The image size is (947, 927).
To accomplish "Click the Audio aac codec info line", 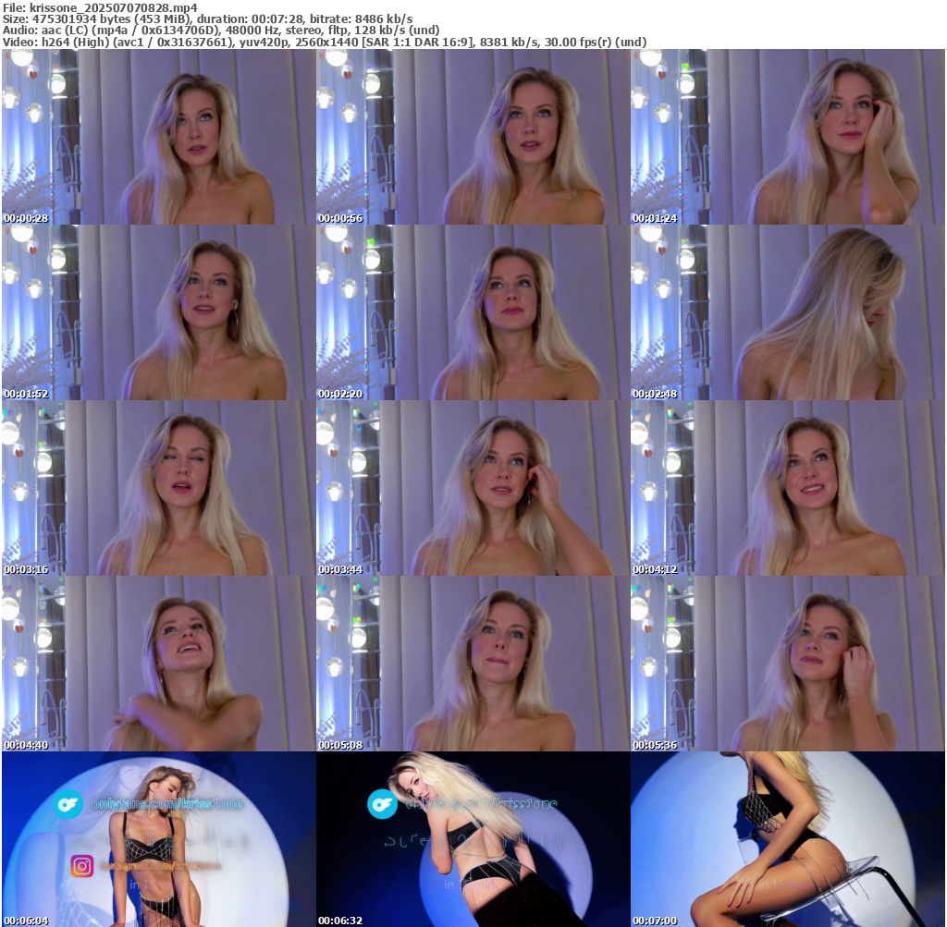I will tap(221, 30).
